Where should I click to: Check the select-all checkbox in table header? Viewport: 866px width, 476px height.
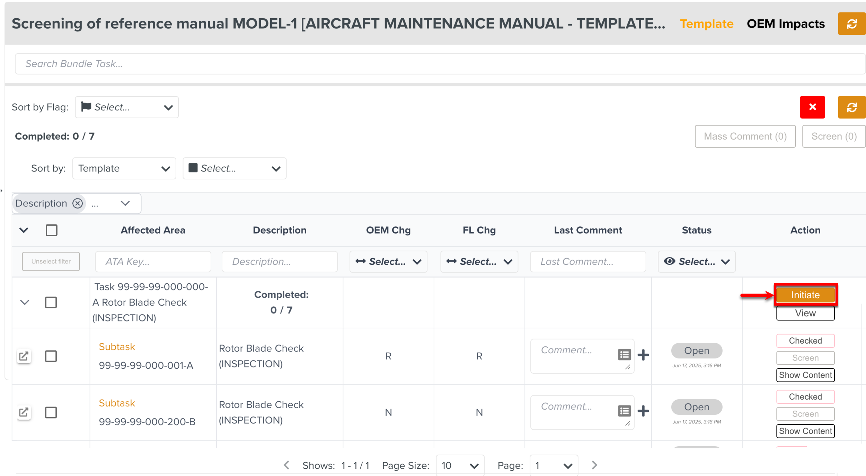[52, 230]
